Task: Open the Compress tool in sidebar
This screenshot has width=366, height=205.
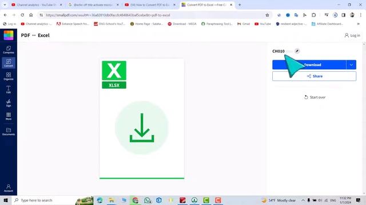Action: [9, 50]
